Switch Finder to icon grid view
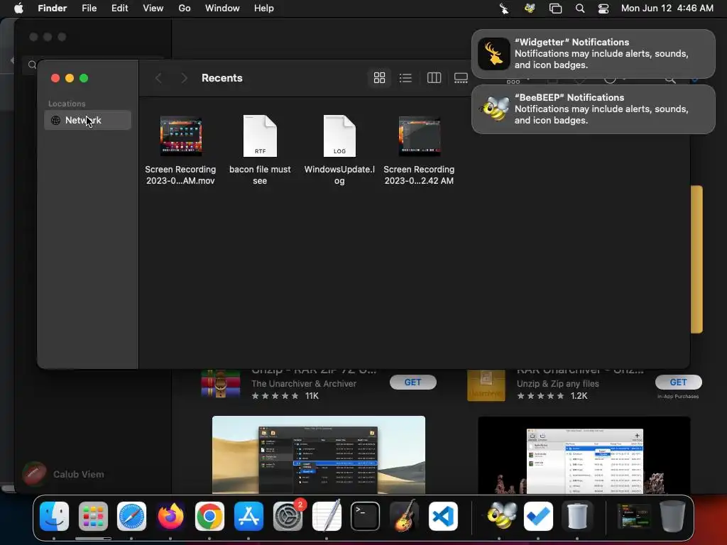 coord(379,78)
